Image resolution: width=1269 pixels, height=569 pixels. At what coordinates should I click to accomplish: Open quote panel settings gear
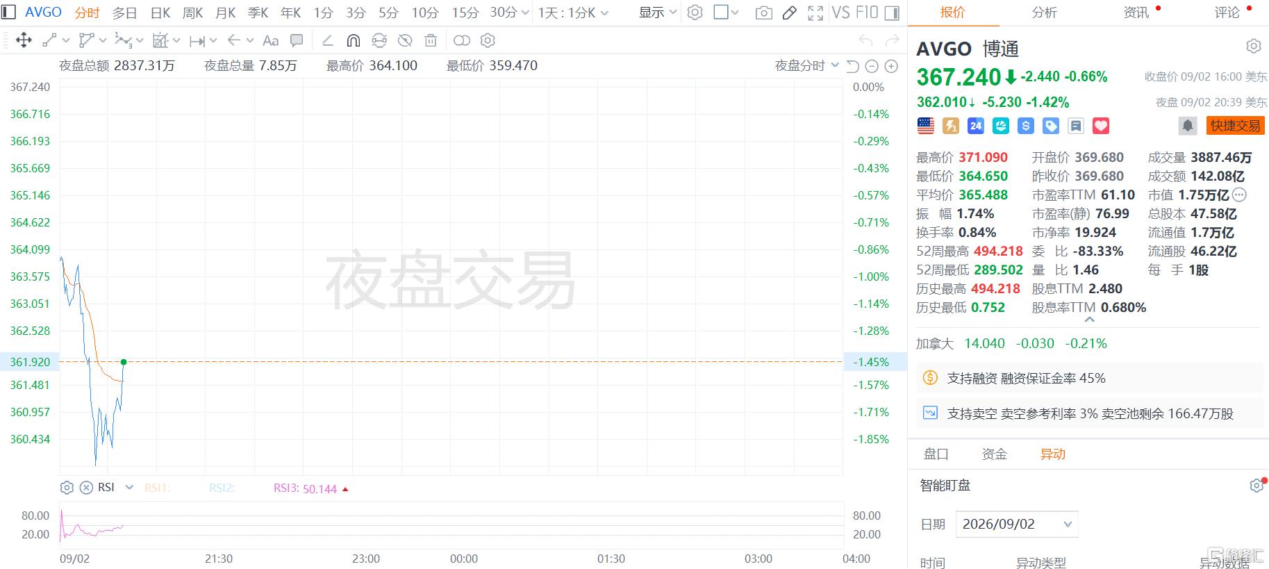pos(1254,46)
